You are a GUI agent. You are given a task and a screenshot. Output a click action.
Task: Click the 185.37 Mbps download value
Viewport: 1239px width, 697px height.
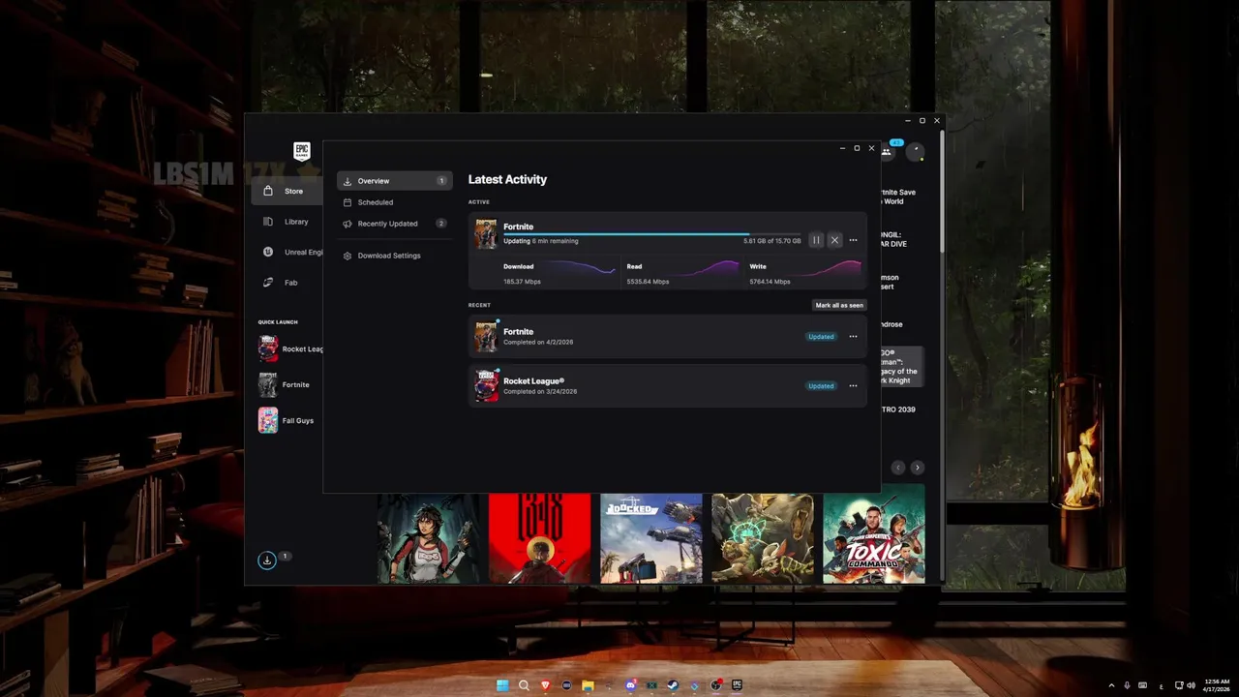[522, 282]
